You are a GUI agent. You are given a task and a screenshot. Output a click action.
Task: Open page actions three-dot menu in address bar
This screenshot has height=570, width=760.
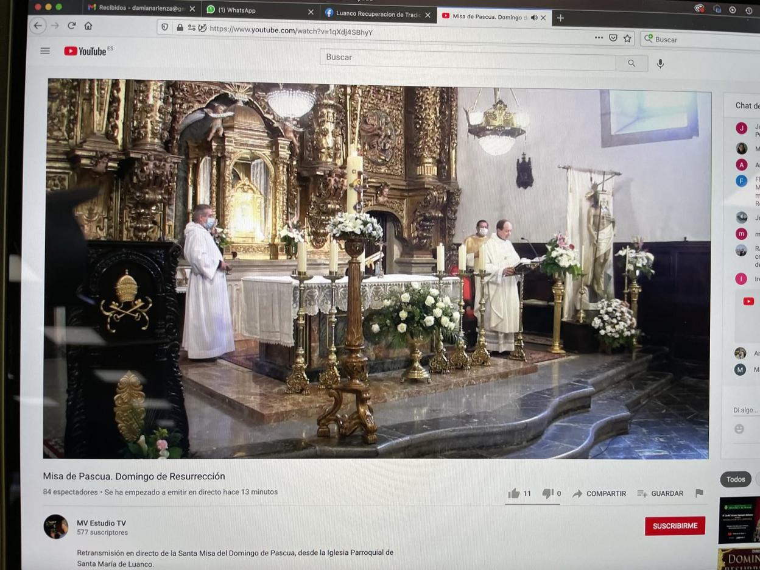tap(599, 38)
